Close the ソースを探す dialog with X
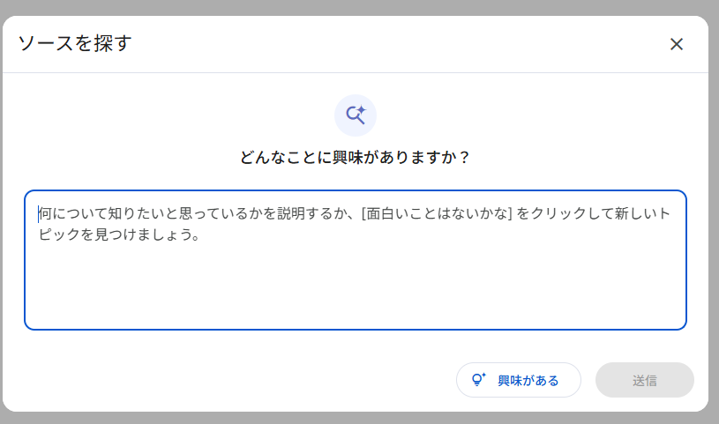This screenshot has height=424, width=719. [x=677, y=44]
